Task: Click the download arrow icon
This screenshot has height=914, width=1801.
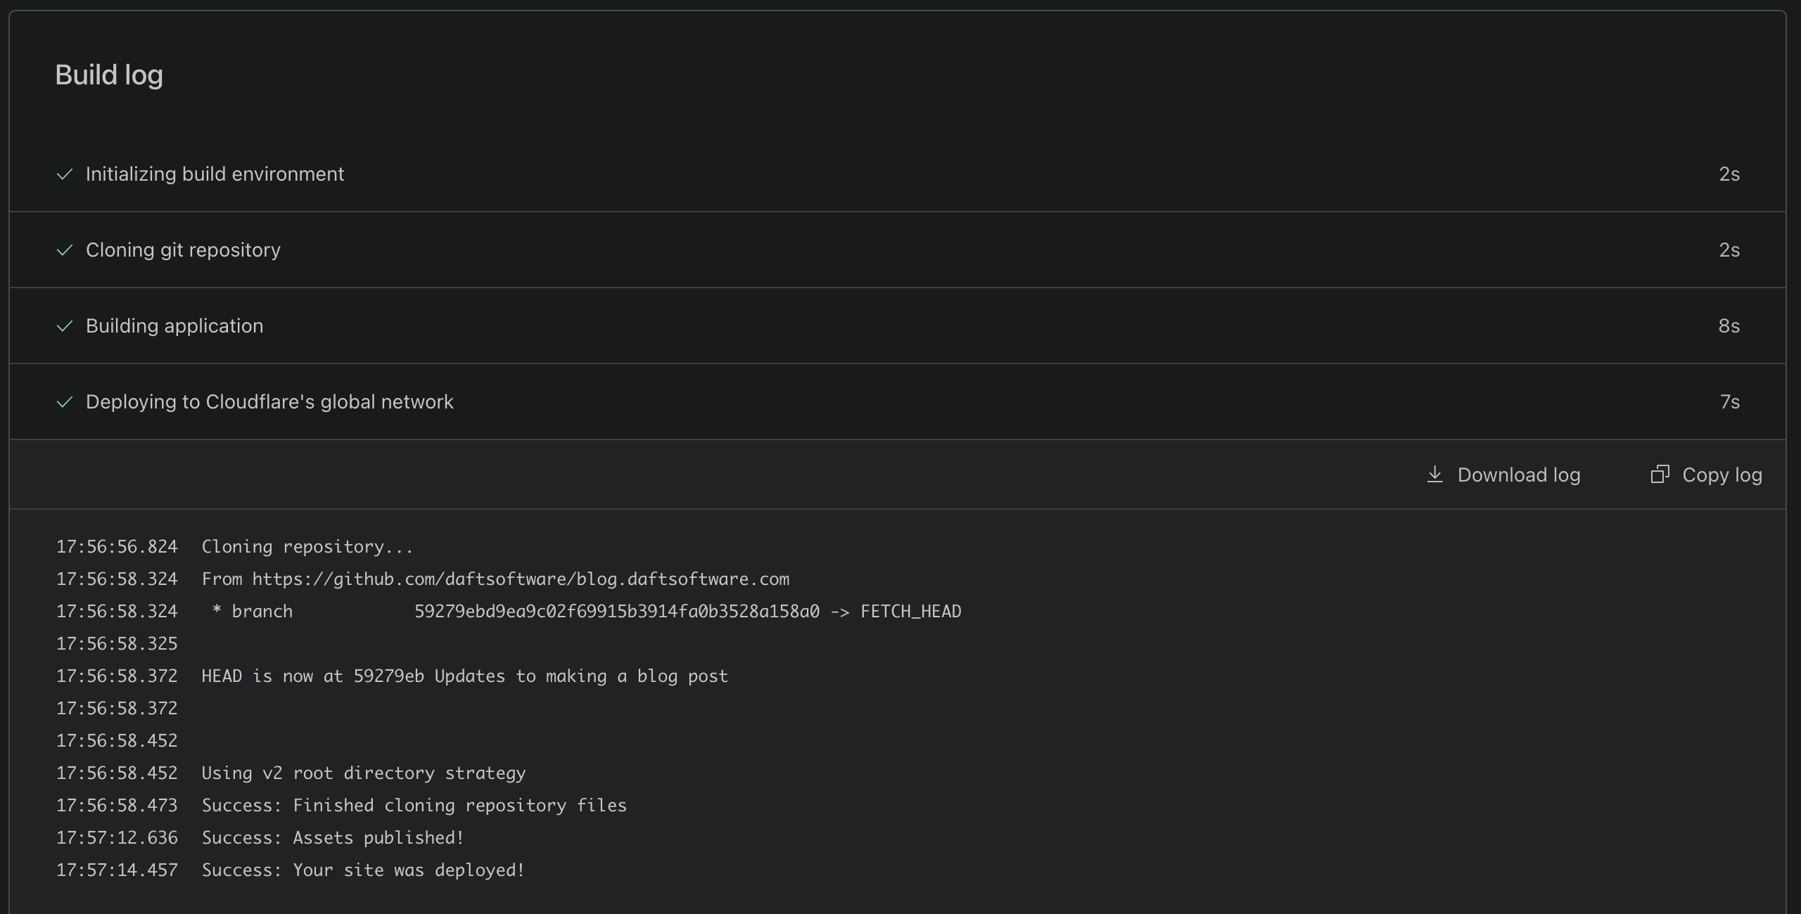Action: [x=1434, y=475]
